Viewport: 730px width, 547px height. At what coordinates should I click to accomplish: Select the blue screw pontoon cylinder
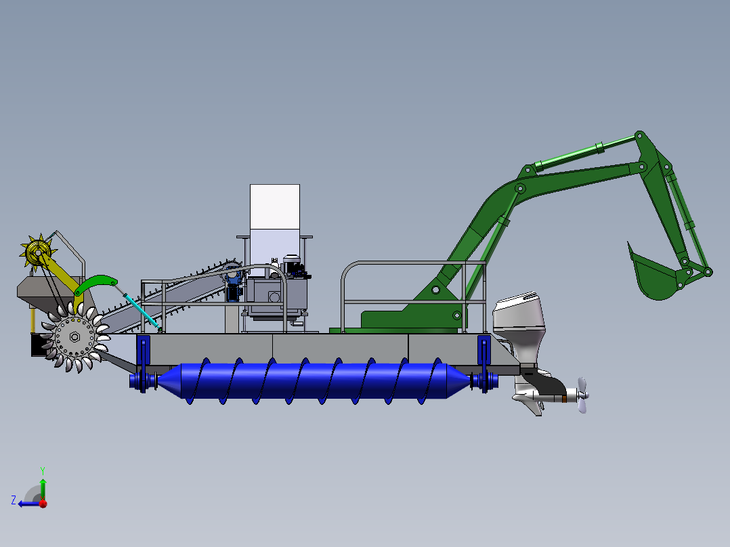[314, 381]
